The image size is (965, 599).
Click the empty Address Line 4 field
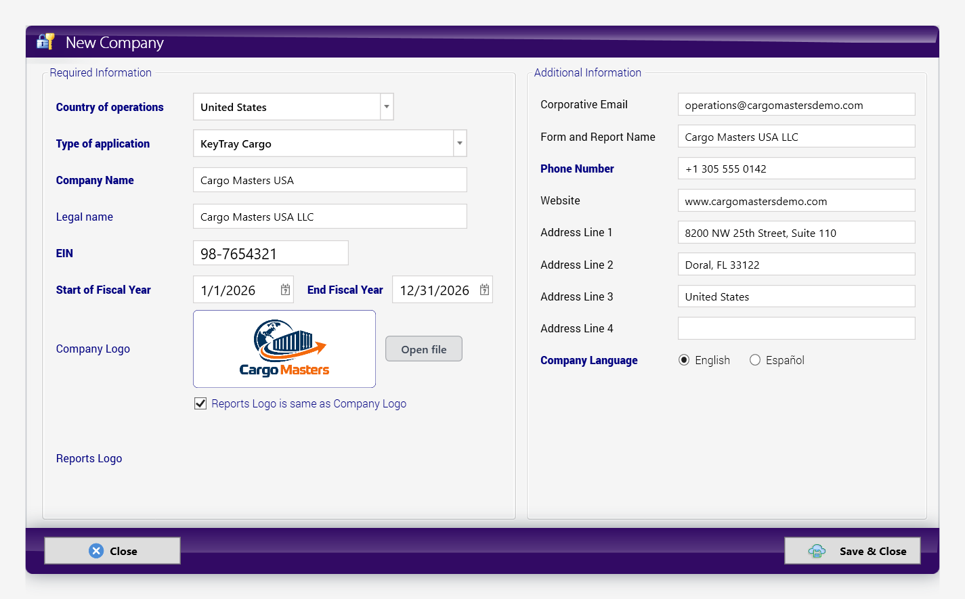[796, 328]
